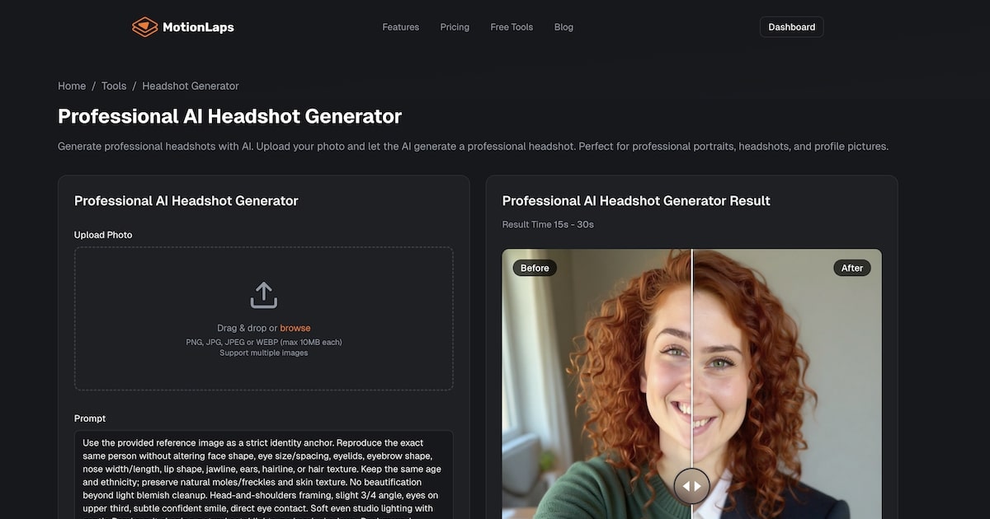
Task: Navigate to Home breadcrumb
Action: coord(72,86)
